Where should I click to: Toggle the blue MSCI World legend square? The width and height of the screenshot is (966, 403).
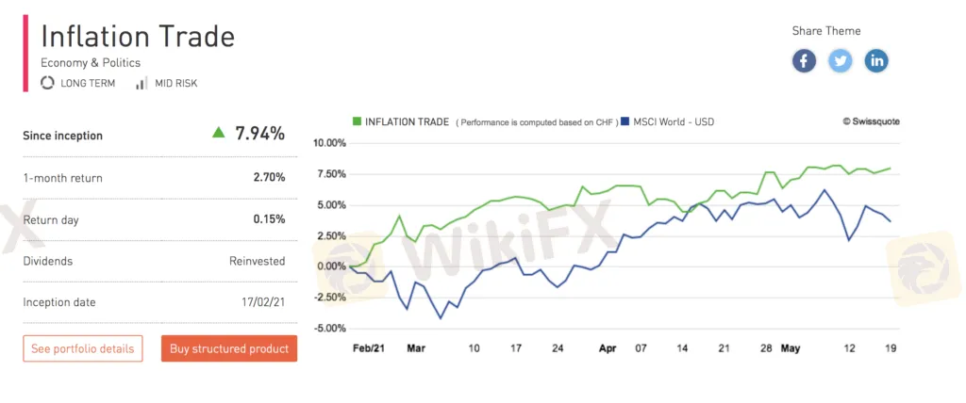625,121
